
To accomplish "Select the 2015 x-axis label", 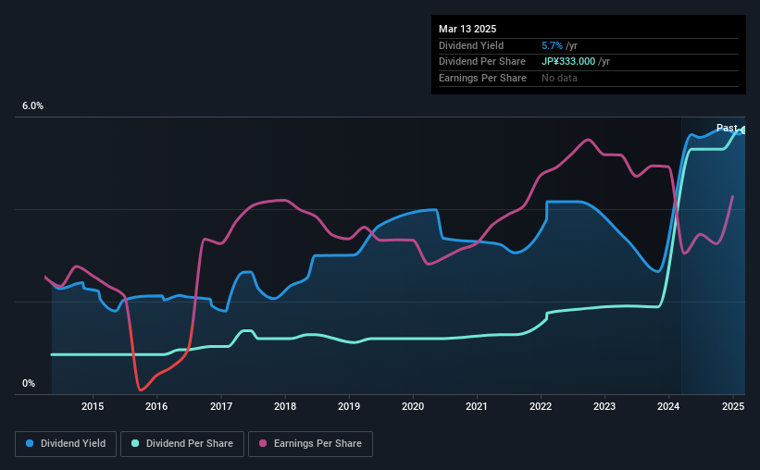I will 93,406.
